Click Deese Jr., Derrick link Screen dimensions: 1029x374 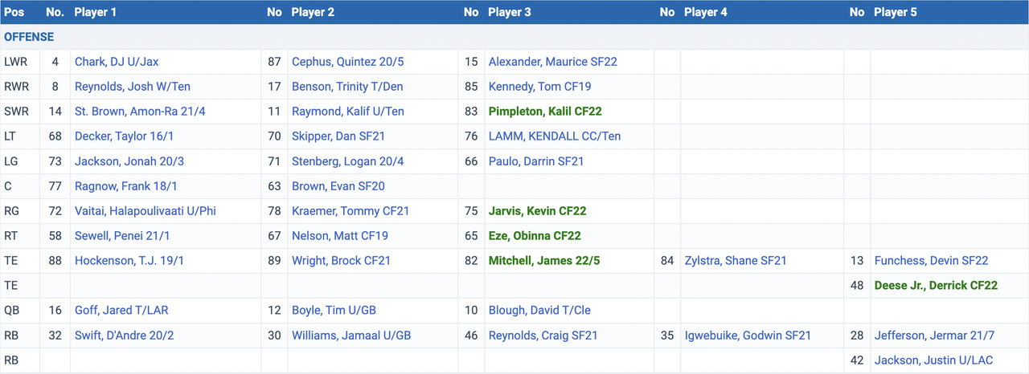point(935,286)
